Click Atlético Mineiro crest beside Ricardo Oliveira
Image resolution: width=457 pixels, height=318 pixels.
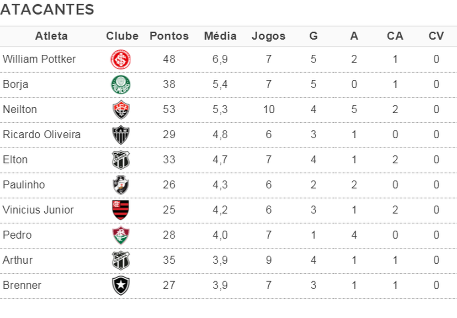pyautogui.click(x=121, y=135)
